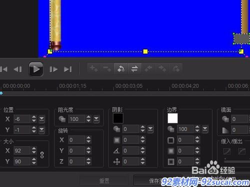This screenshot has width=250, height=187.
Task: Click the border inner blur icon in bottom row
Action: point(171,162)
